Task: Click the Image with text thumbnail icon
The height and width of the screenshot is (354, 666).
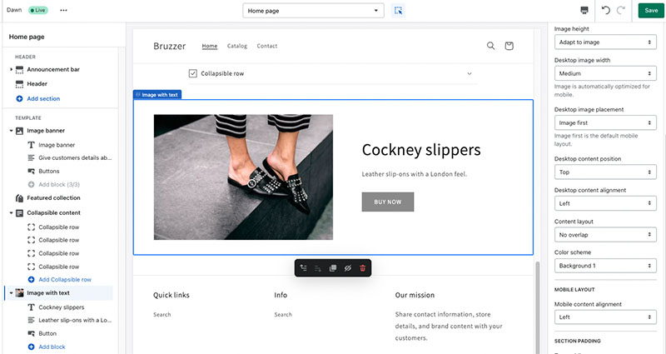Action: click(19, 293)
